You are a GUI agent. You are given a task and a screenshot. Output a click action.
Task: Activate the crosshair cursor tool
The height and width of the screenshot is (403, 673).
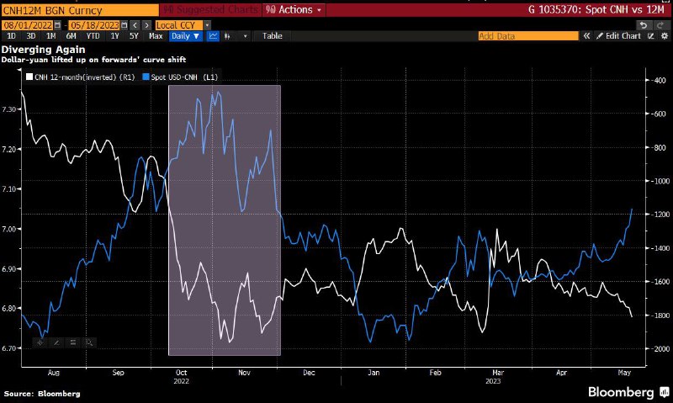[40, 342]
